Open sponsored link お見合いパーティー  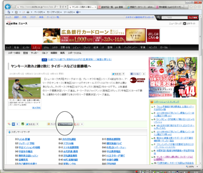[x=116, y=147]
